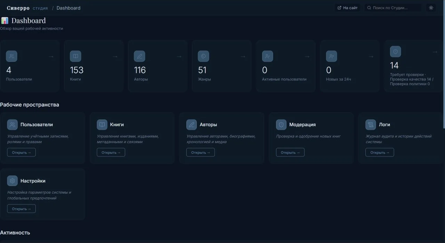The image size is (445, 243).
Task: Click the Логи scroll icon
Action: pos(371,124)
